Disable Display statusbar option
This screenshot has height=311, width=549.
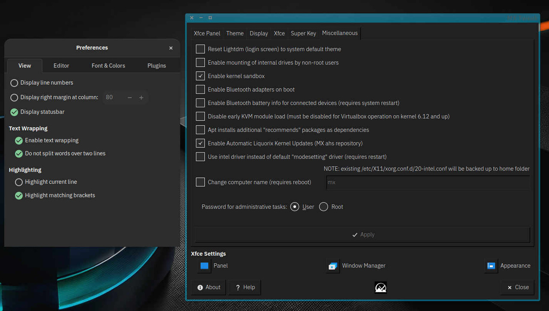(37, 112)
